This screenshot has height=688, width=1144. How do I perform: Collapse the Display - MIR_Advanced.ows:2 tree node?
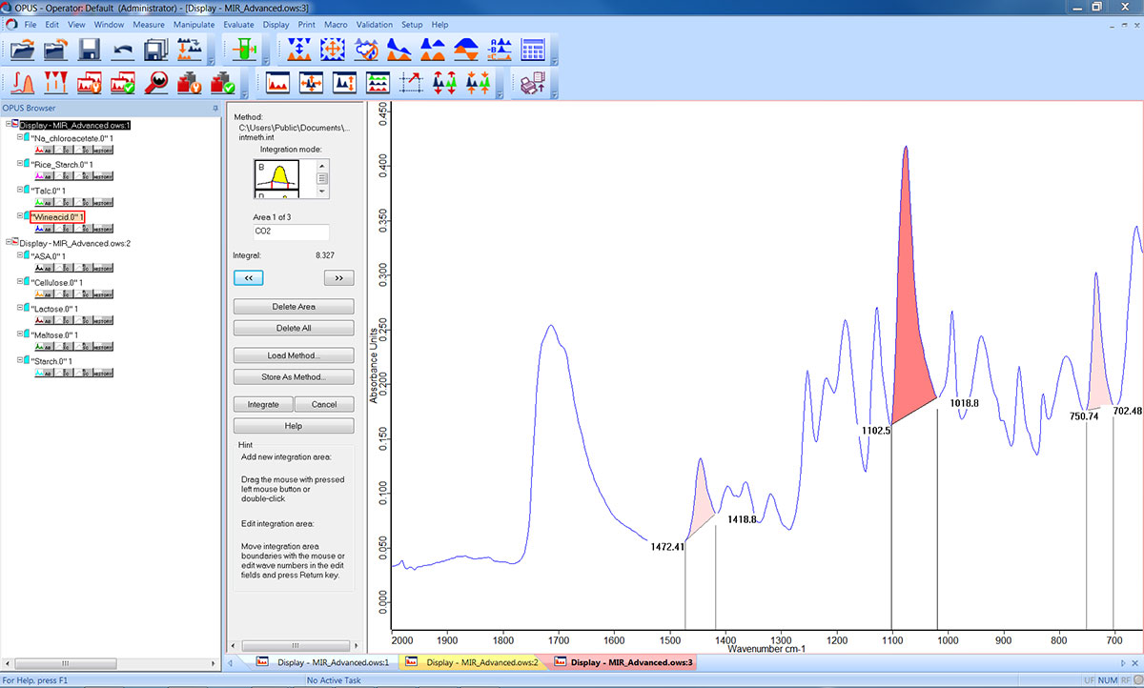coord(9,243)
